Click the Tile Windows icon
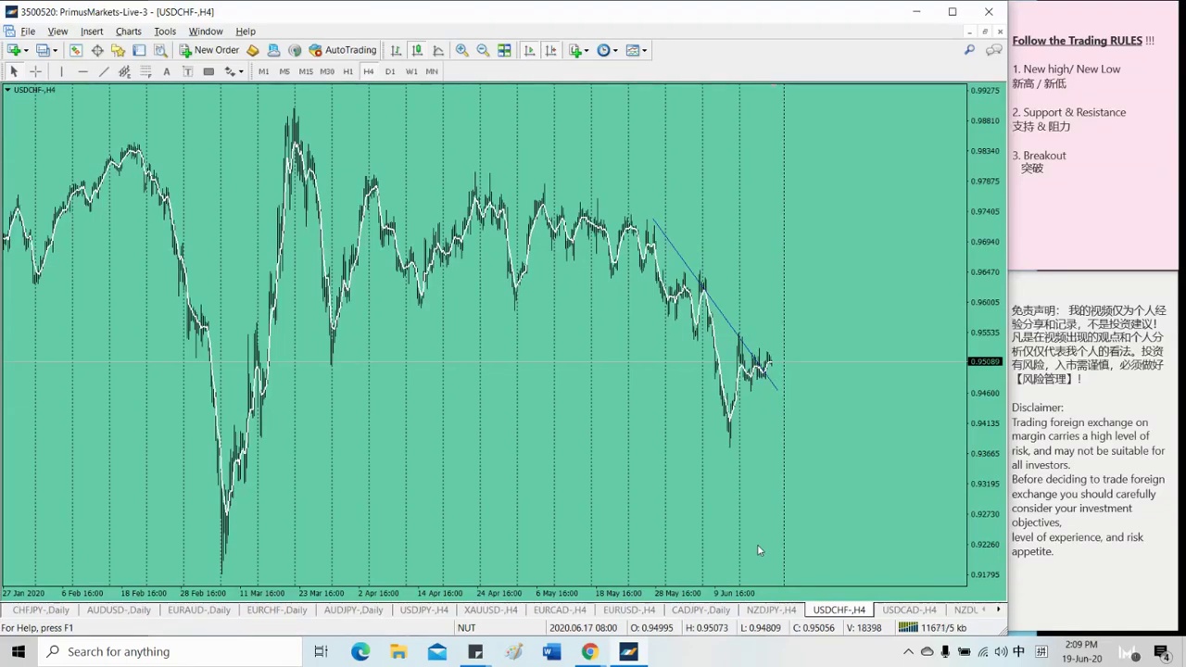 [504, 50]
